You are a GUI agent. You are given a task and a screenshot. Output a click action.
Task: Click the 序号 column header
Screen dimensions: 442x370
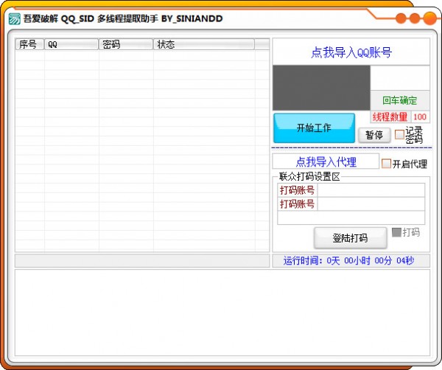click(x=29, y=44)
